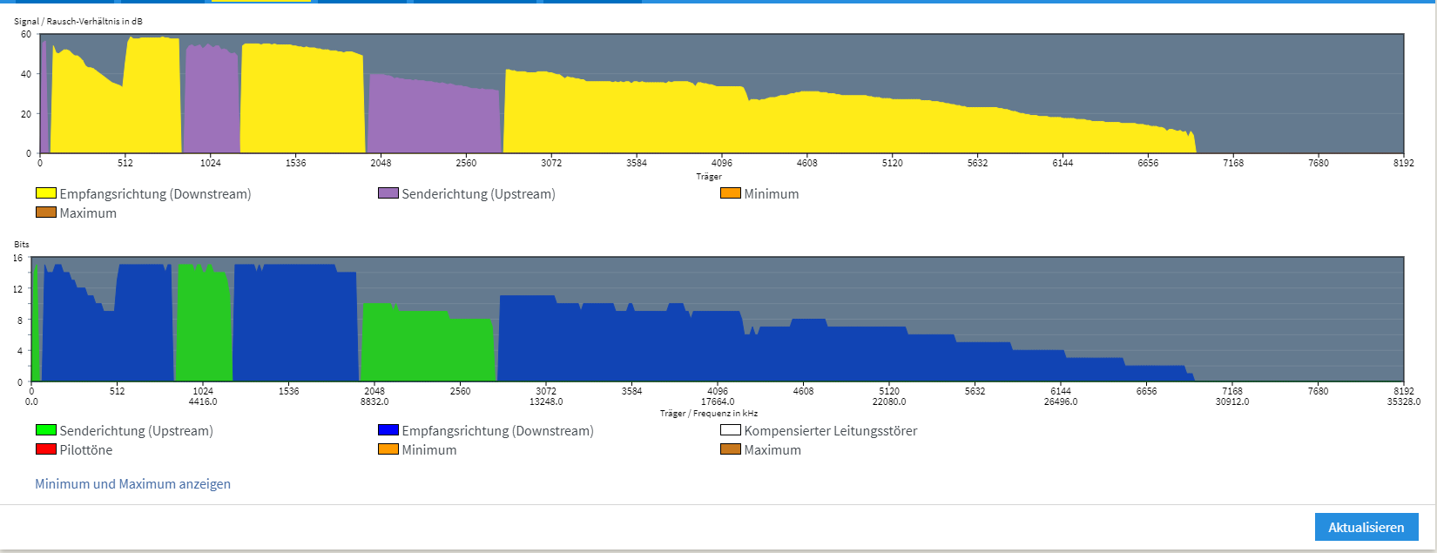The width and height of the screenshot is (1437, 553).
Task: Click the brown Maximum swatch under SNR chart
Action: point(46,212)
